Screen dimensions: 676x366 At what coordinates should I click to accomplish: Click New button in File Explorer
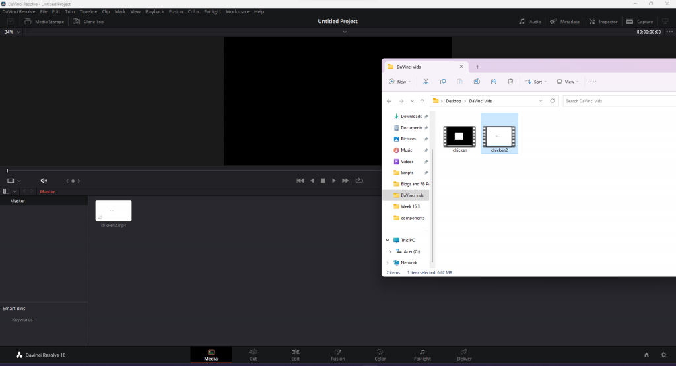pos(399,82)
